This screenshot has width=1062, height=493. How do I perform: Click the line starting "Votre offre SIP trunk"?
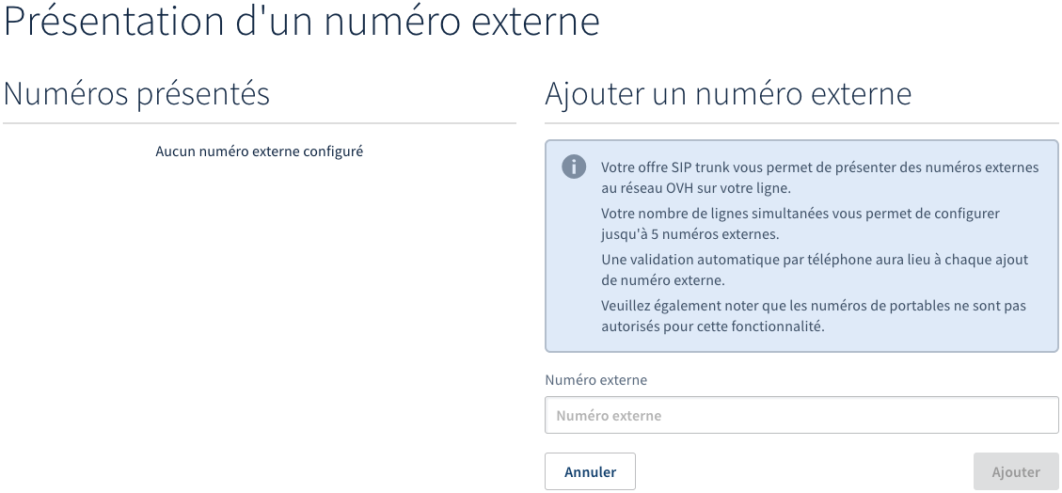819,167
